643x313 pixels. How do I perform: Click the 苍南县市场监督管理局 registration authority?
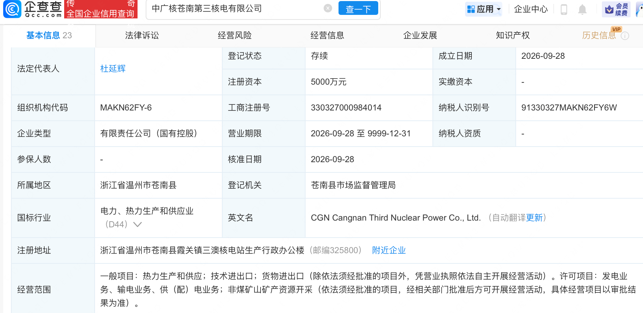353,185
